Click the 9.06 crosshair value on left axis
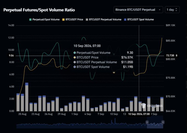The image size is (187, 133). pyautogui.click(x=11, y=56)
